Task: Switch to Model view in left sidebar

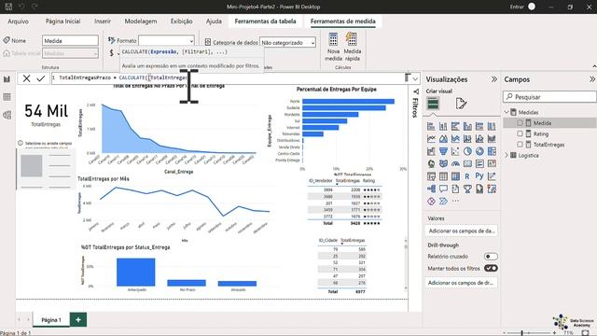Action: [7, 115]
